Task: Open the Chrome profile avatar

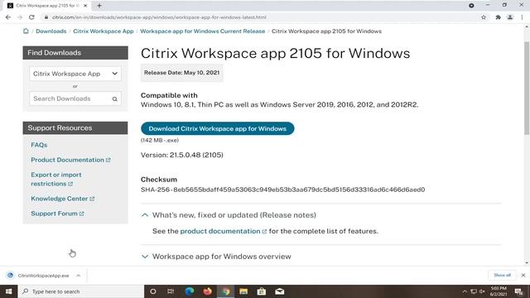Action: 510,17
